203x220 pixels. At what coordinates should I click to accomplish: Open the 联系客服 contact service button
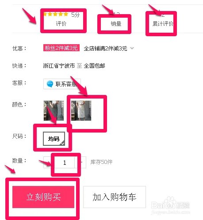click(62, 84)
